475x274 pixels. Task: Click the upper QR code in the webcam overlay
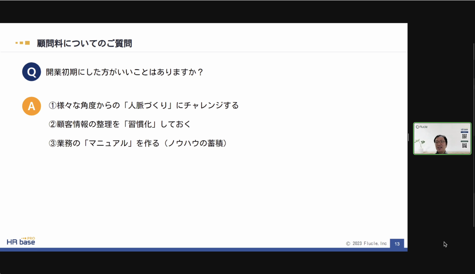465,136
